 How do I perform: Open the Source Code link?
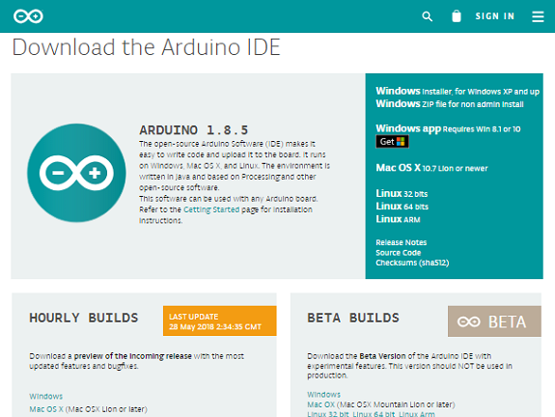(x=399, y=253)
